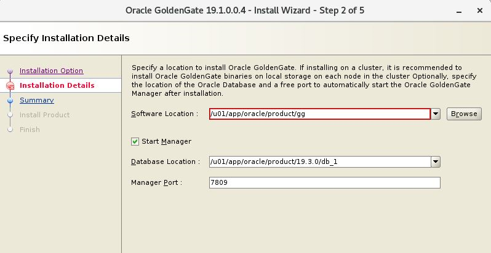Viewport: 491px width, 253px height.
Task: Select the Installation Details step
Action: pos(57,85)
